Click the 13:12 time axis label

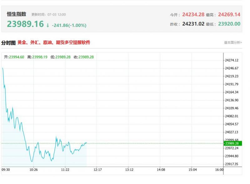pyautogui.click(x=129, y=170)
